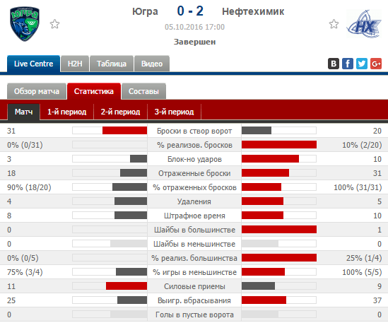Click the Югра team logo
Screen dimensions: 388x323
pyautogui.click(x=25, y=24)
